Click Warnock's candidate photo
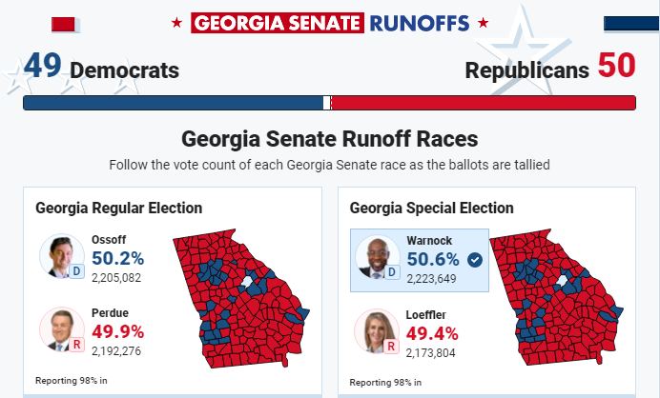The height and width of the screenshot is (398, 660). [x=376, y=256]
